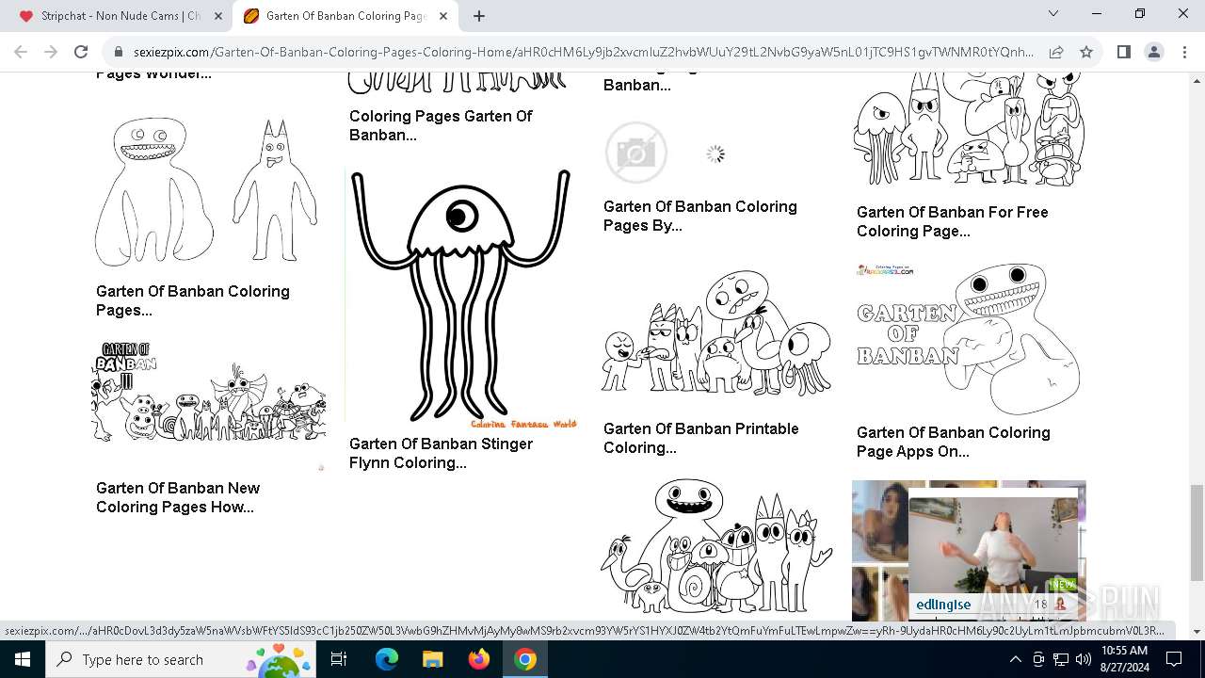Open Garten of Banban III characters thumbnail
Screen dimensions: 1205x678
click(209, 405)
